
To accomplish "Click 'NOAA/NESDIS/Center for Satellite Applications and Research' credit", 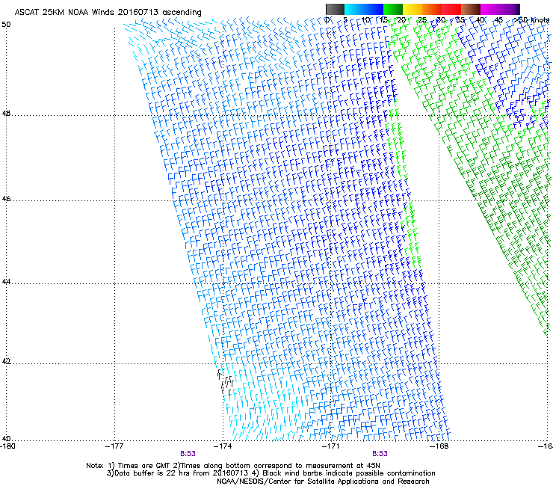I will (x=323, y=482).
